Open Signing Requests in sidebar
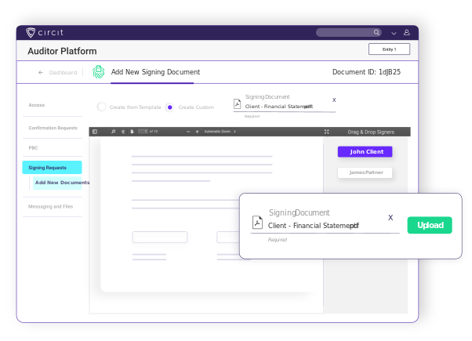This screenshot has width=472, height=341. (51, 167)
